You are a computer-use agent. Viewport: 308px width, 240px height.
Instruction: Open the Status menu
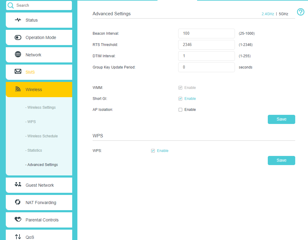[39, 20]
